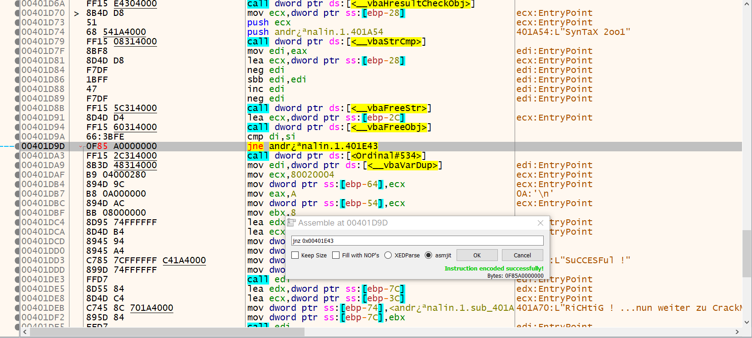Click the mov ebx,8 instruction
752x338 pixels.
(272, 213)
